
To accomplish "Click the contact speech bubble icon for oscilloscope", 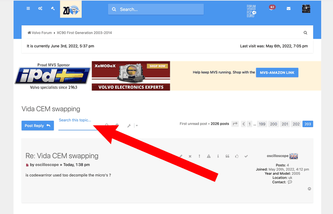I will [x=290, y=182].
